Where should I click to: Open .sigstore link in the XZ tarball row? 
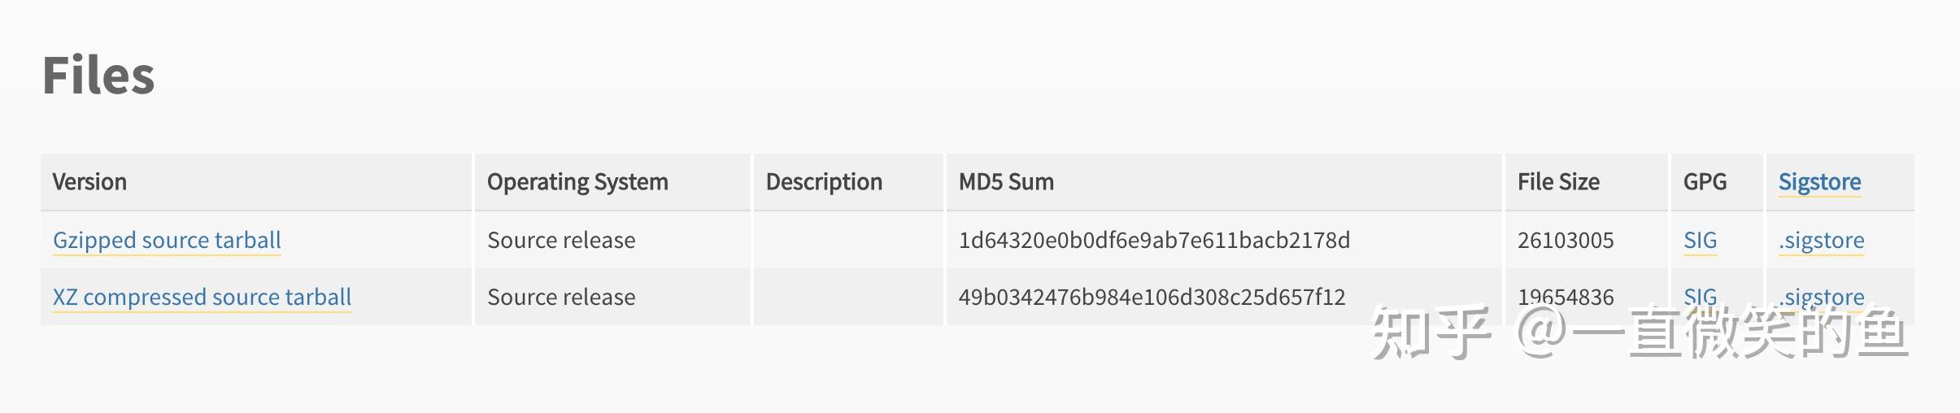(1821, 297)
